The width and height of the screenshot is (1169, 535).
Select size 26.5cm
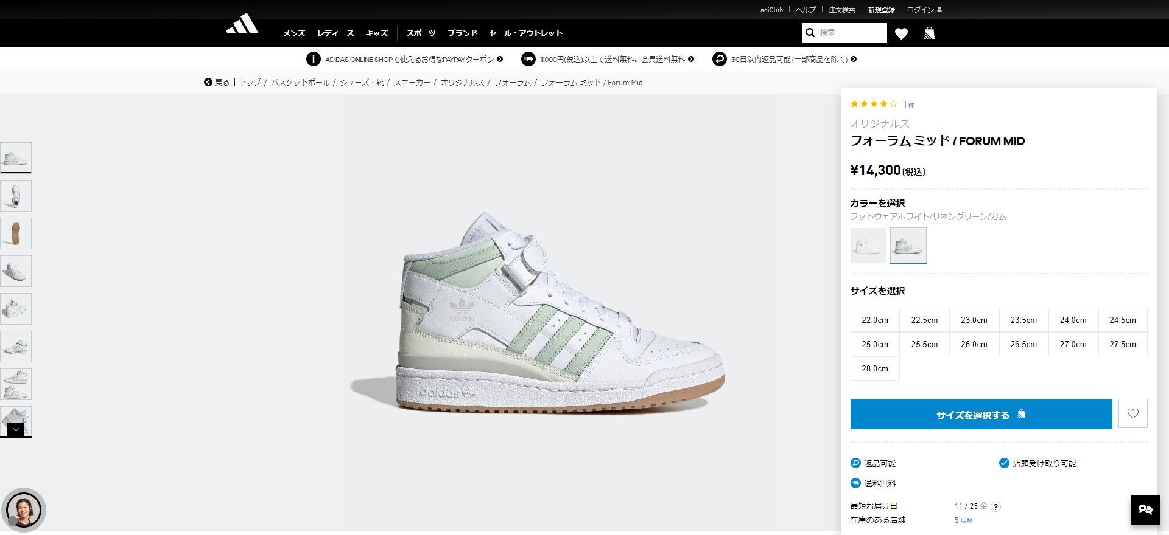coord(1023,344)
